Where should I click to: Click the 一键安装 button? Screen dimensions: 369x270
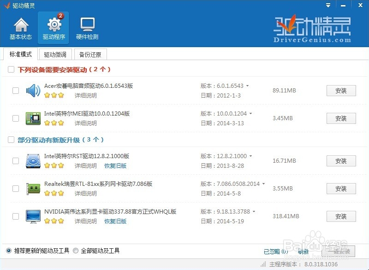pos(339,252)
